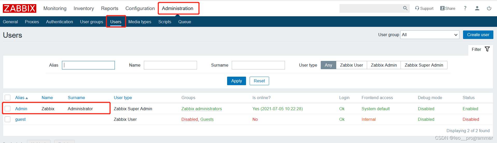Click the Reset filter button
The image size is (497, 143).
[259, 81]
